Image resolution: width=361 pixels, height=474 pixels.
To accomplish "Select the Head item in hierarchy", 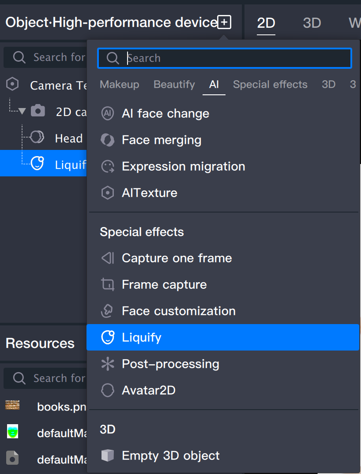I will pyautogui.click(x=68, y=138).
